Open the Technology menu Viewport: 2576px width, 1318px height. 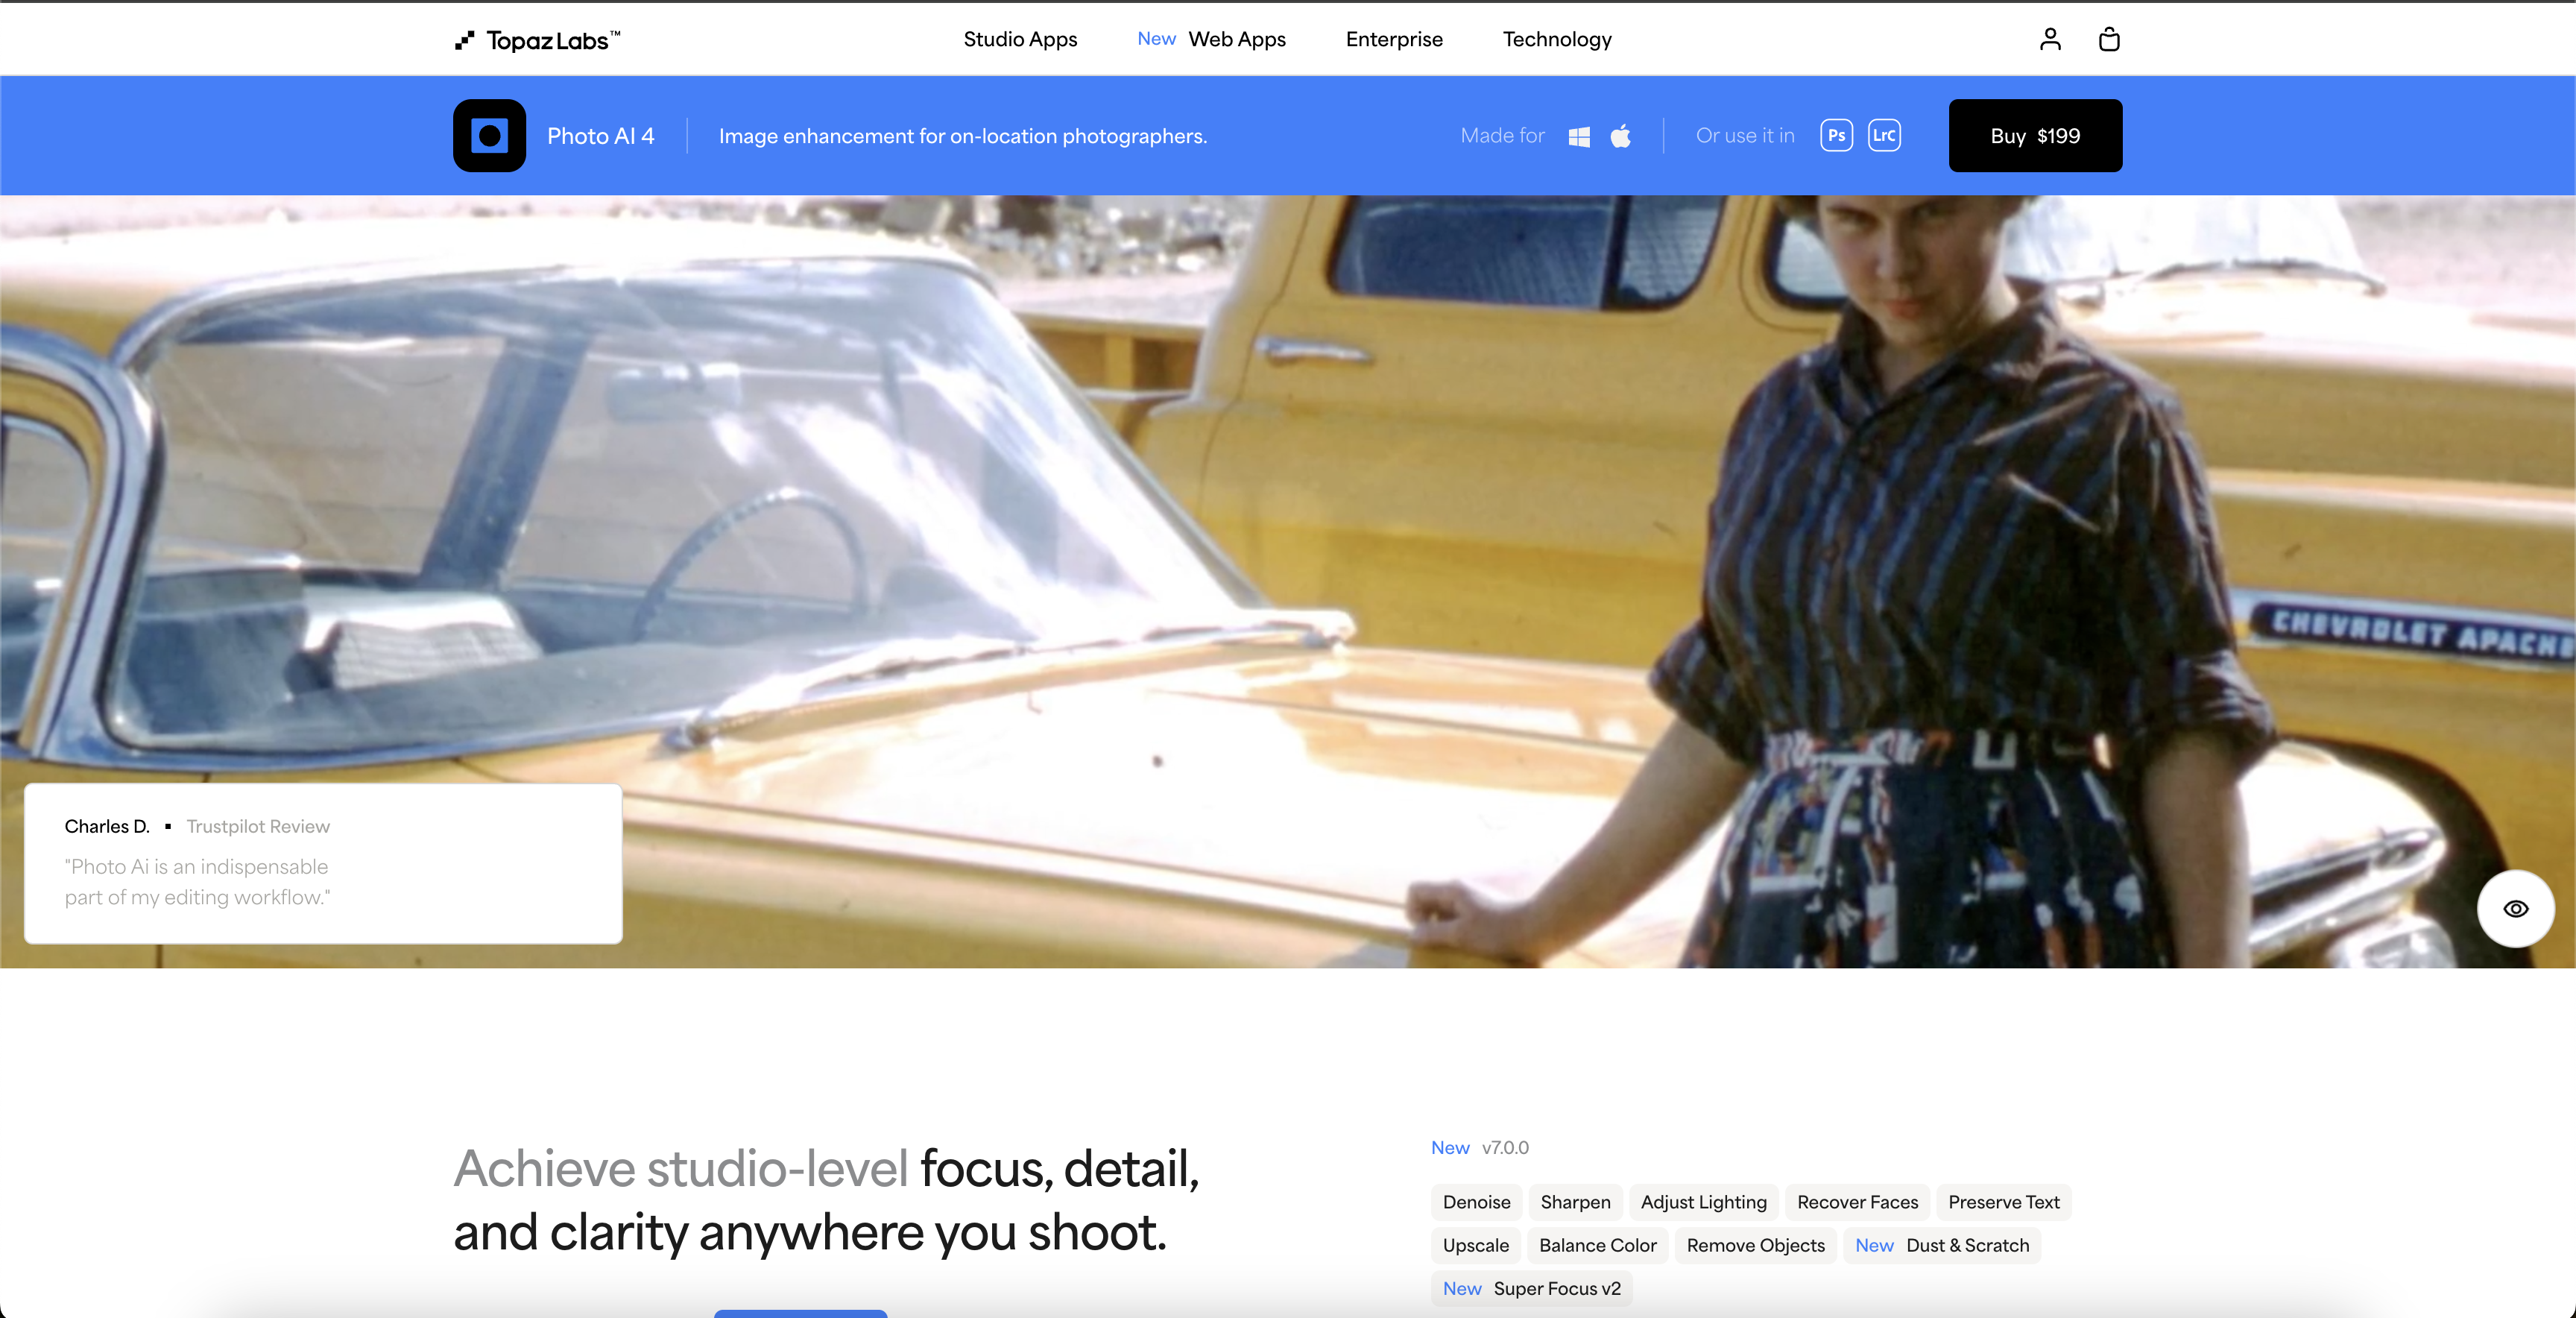1557,39
